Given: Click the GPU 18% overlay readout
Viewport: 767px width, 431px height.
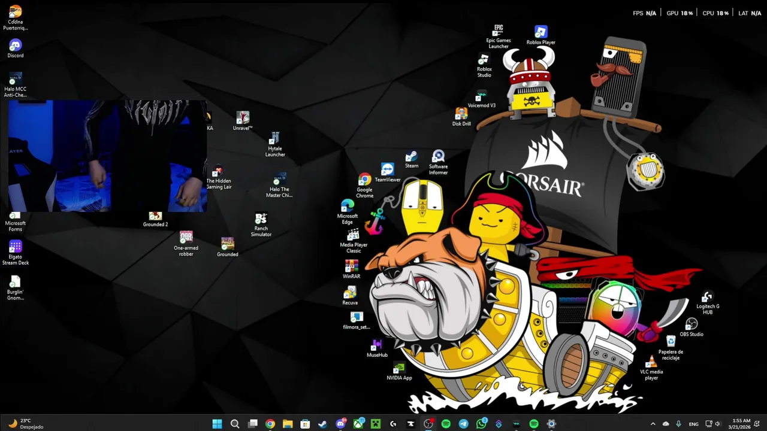Looking at the screenshot, I should point(680,13).
